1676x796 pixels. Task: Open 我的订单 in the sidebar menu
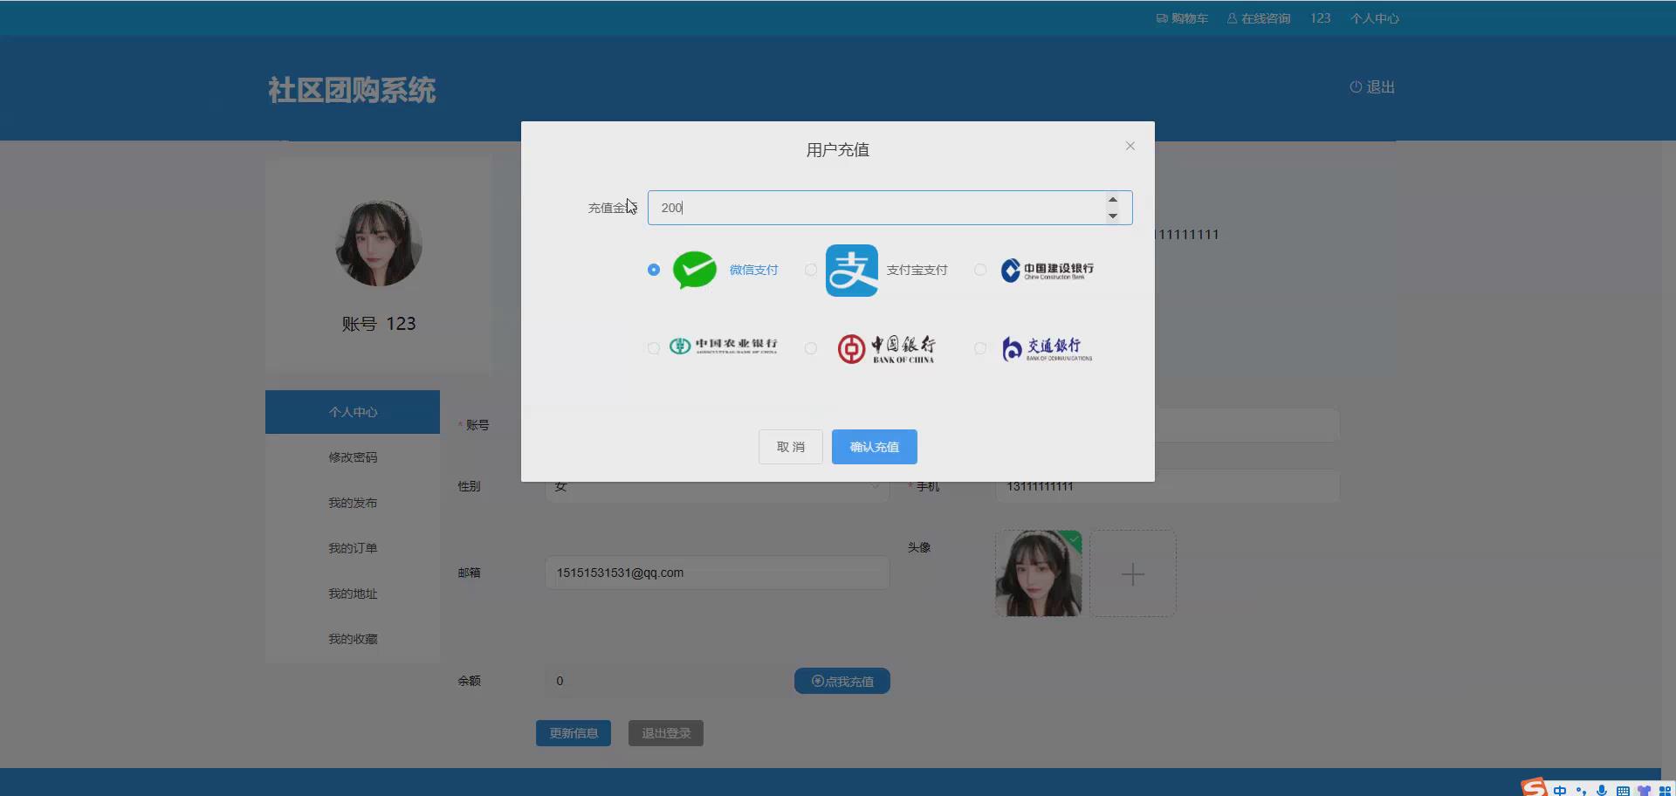pyautogui.click(x=353, y=548)
